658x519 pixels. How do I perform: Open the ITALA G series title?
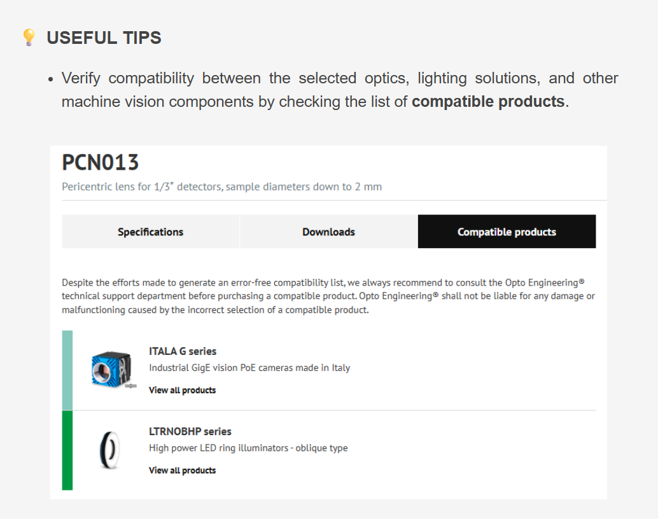point(183,351)
